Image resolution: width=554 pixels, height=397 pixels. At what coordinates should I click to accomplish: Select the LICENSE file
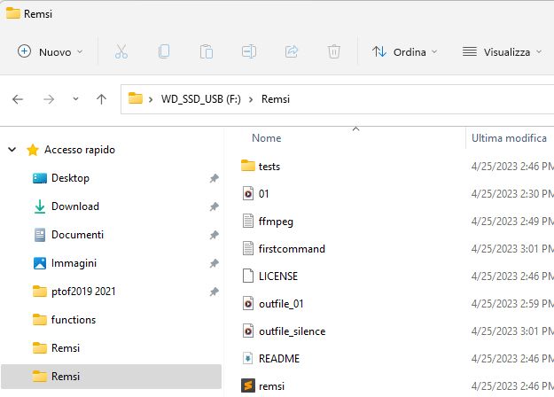[278, 276]
